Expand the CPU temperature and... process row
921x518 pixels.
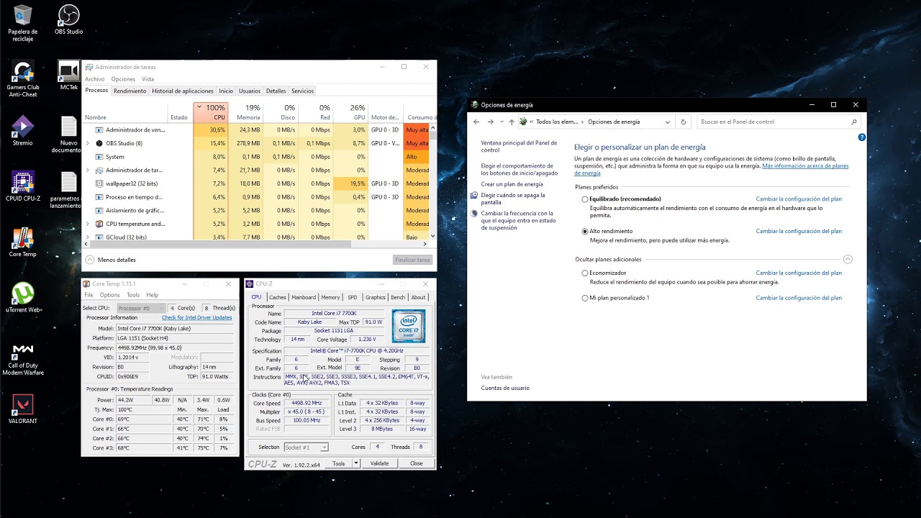point(88,224)
